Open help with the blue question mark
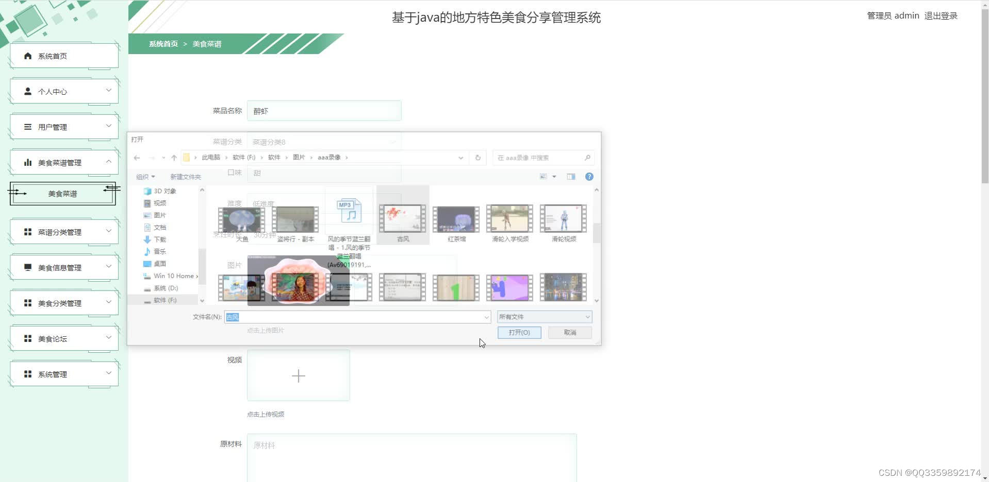The image size is (989, 482). pos(589,177)
